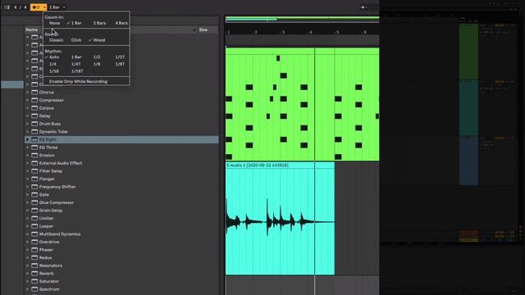
Task: Set rhythm to 1/2T
Action: tap(120, 57)
